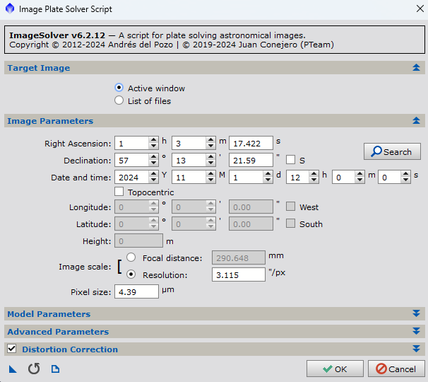Increase the time hours spinner
The width and height of the screenshot is (428, 382).
click(314, 173)
